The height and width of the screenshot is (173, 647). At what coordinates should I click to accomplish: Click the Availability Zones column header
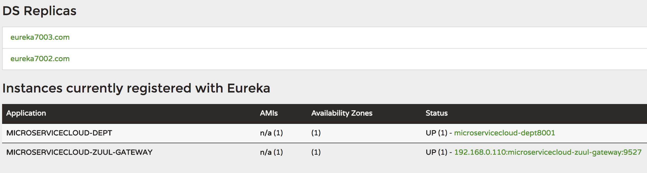[342, 113]
